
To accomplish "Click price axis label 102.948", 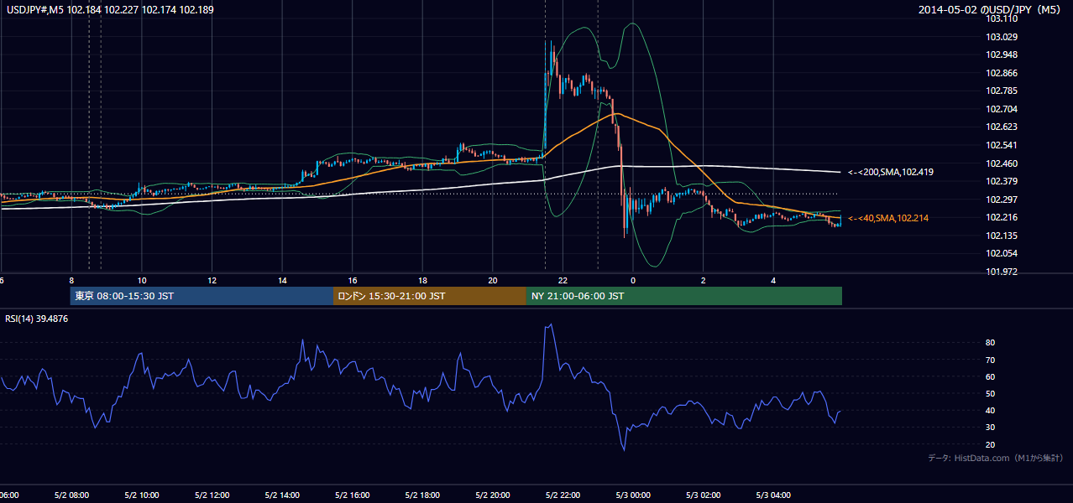I will point(1001,55).
